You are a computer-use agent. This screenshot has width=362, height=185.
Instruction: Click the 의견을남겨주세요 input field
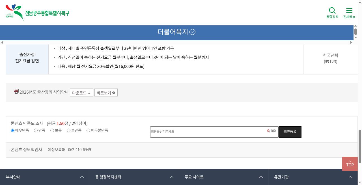214,132
